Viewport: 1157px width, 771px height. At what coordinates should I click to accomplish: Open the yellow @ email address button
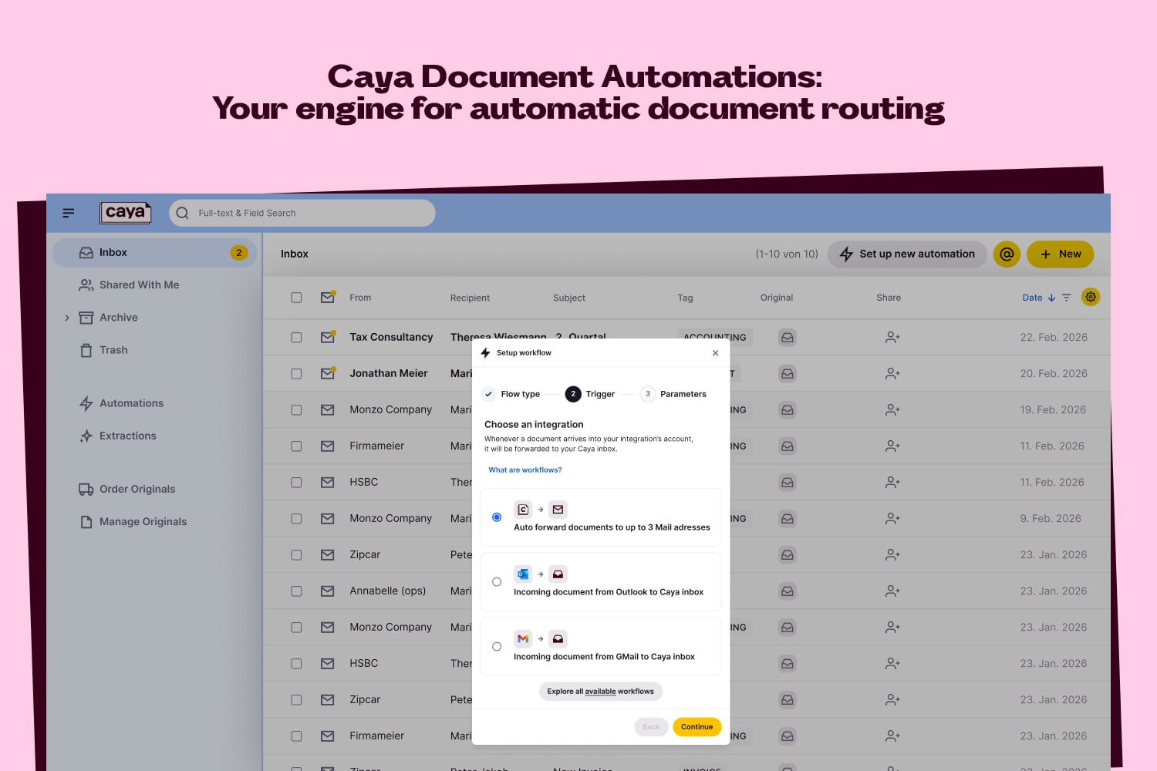coord(1007,254)
